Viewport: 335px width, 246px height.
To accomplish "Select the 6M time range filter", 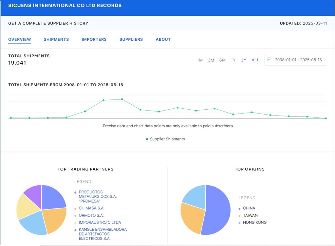I will tap(222, 60).
